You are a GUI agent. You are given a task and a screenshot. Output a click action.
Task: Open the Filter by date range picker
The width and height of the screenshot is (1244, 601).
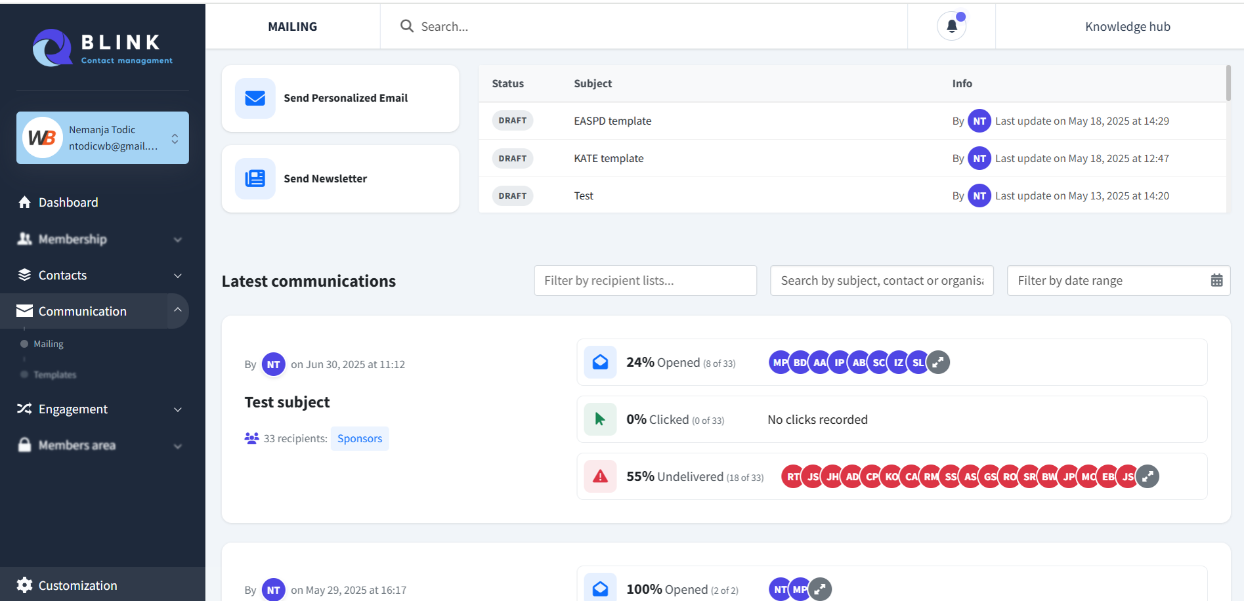[x=1118, y=280]
